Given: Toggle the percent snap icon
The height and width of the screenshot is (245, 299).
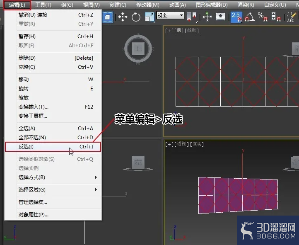Looking at the screenshot, I should pyautogui.click(x=263, y=17).
